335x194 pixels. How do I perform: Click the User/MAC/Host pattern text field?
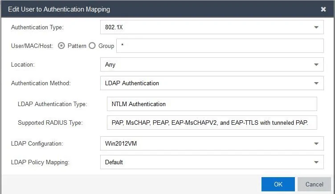[220, 46]
